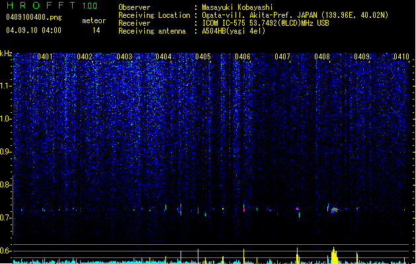The image size is (416, 264).
Task: Click the 0.6 kHz axis label
Action: [5, 251]
